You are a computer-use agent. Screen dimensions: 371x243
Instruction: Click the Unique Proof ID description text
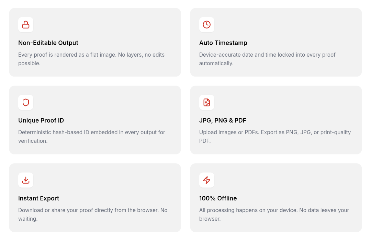pyautogui.click(x=91, y=136)
